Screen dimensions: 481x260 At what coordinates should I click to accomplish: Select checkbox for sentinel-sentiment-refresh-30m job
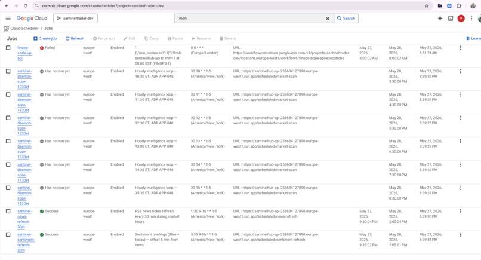coord(8,234)
